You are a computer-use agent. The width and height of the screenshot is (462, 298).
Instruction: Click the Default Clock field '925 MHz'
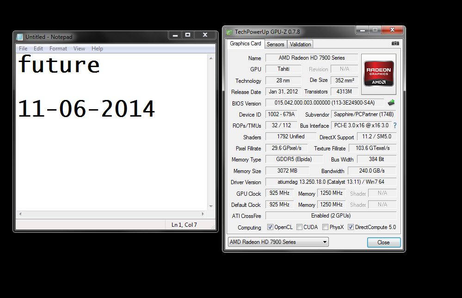[x=279, y=205]
